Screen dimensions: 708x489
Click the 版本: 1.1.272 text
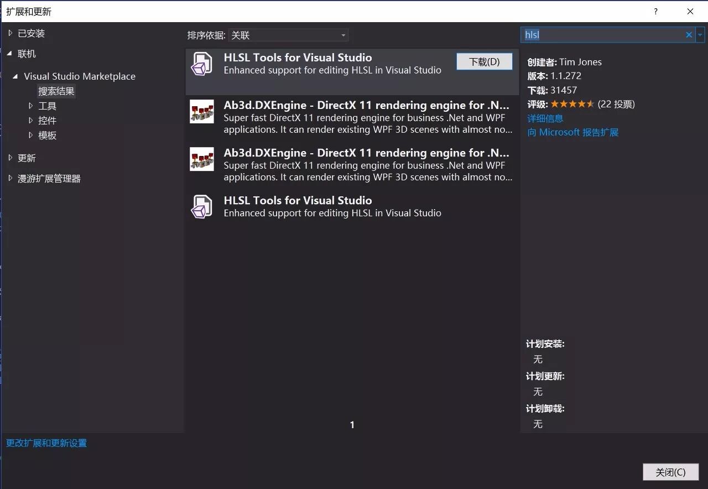click(554, 76)
